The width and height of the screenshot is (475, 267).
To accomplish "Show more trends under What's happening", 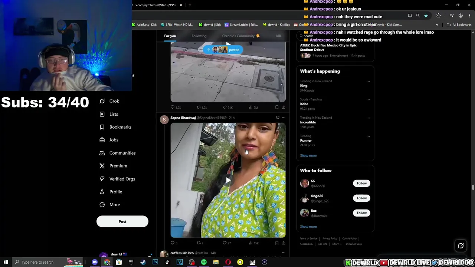I will (x=308, y=155).
